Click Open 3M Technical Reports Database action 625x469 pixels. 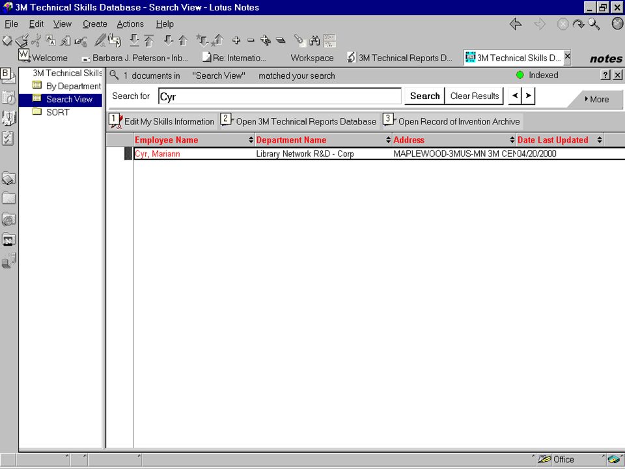[299, 121]
